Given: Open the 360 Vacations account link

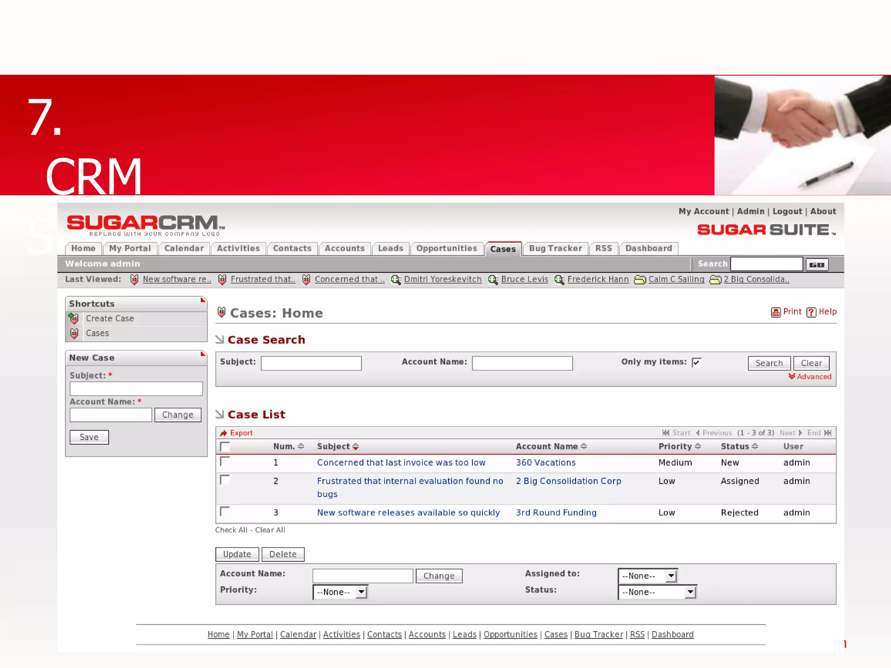Looking at the screenshot, I should tap(546, 463).
